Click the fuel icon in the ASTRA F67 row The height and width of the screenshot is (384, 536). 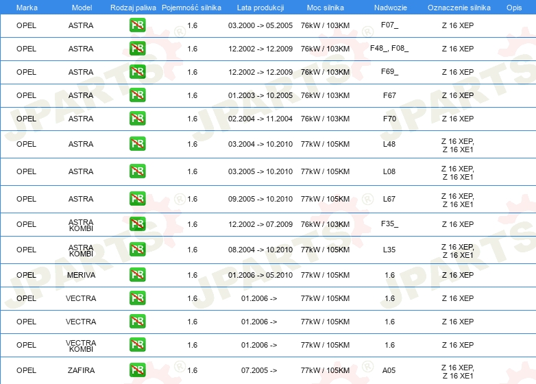tap(137, 95)
